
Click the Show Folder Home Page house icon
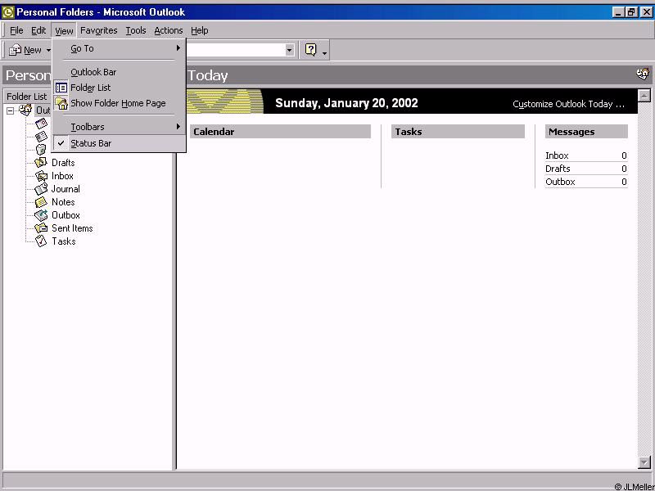coord(61,103)
